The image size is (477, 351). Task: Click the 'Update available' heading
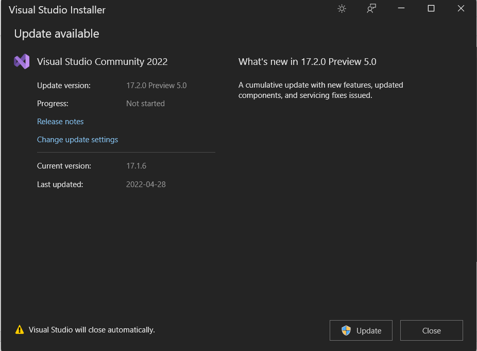(57, 34)
